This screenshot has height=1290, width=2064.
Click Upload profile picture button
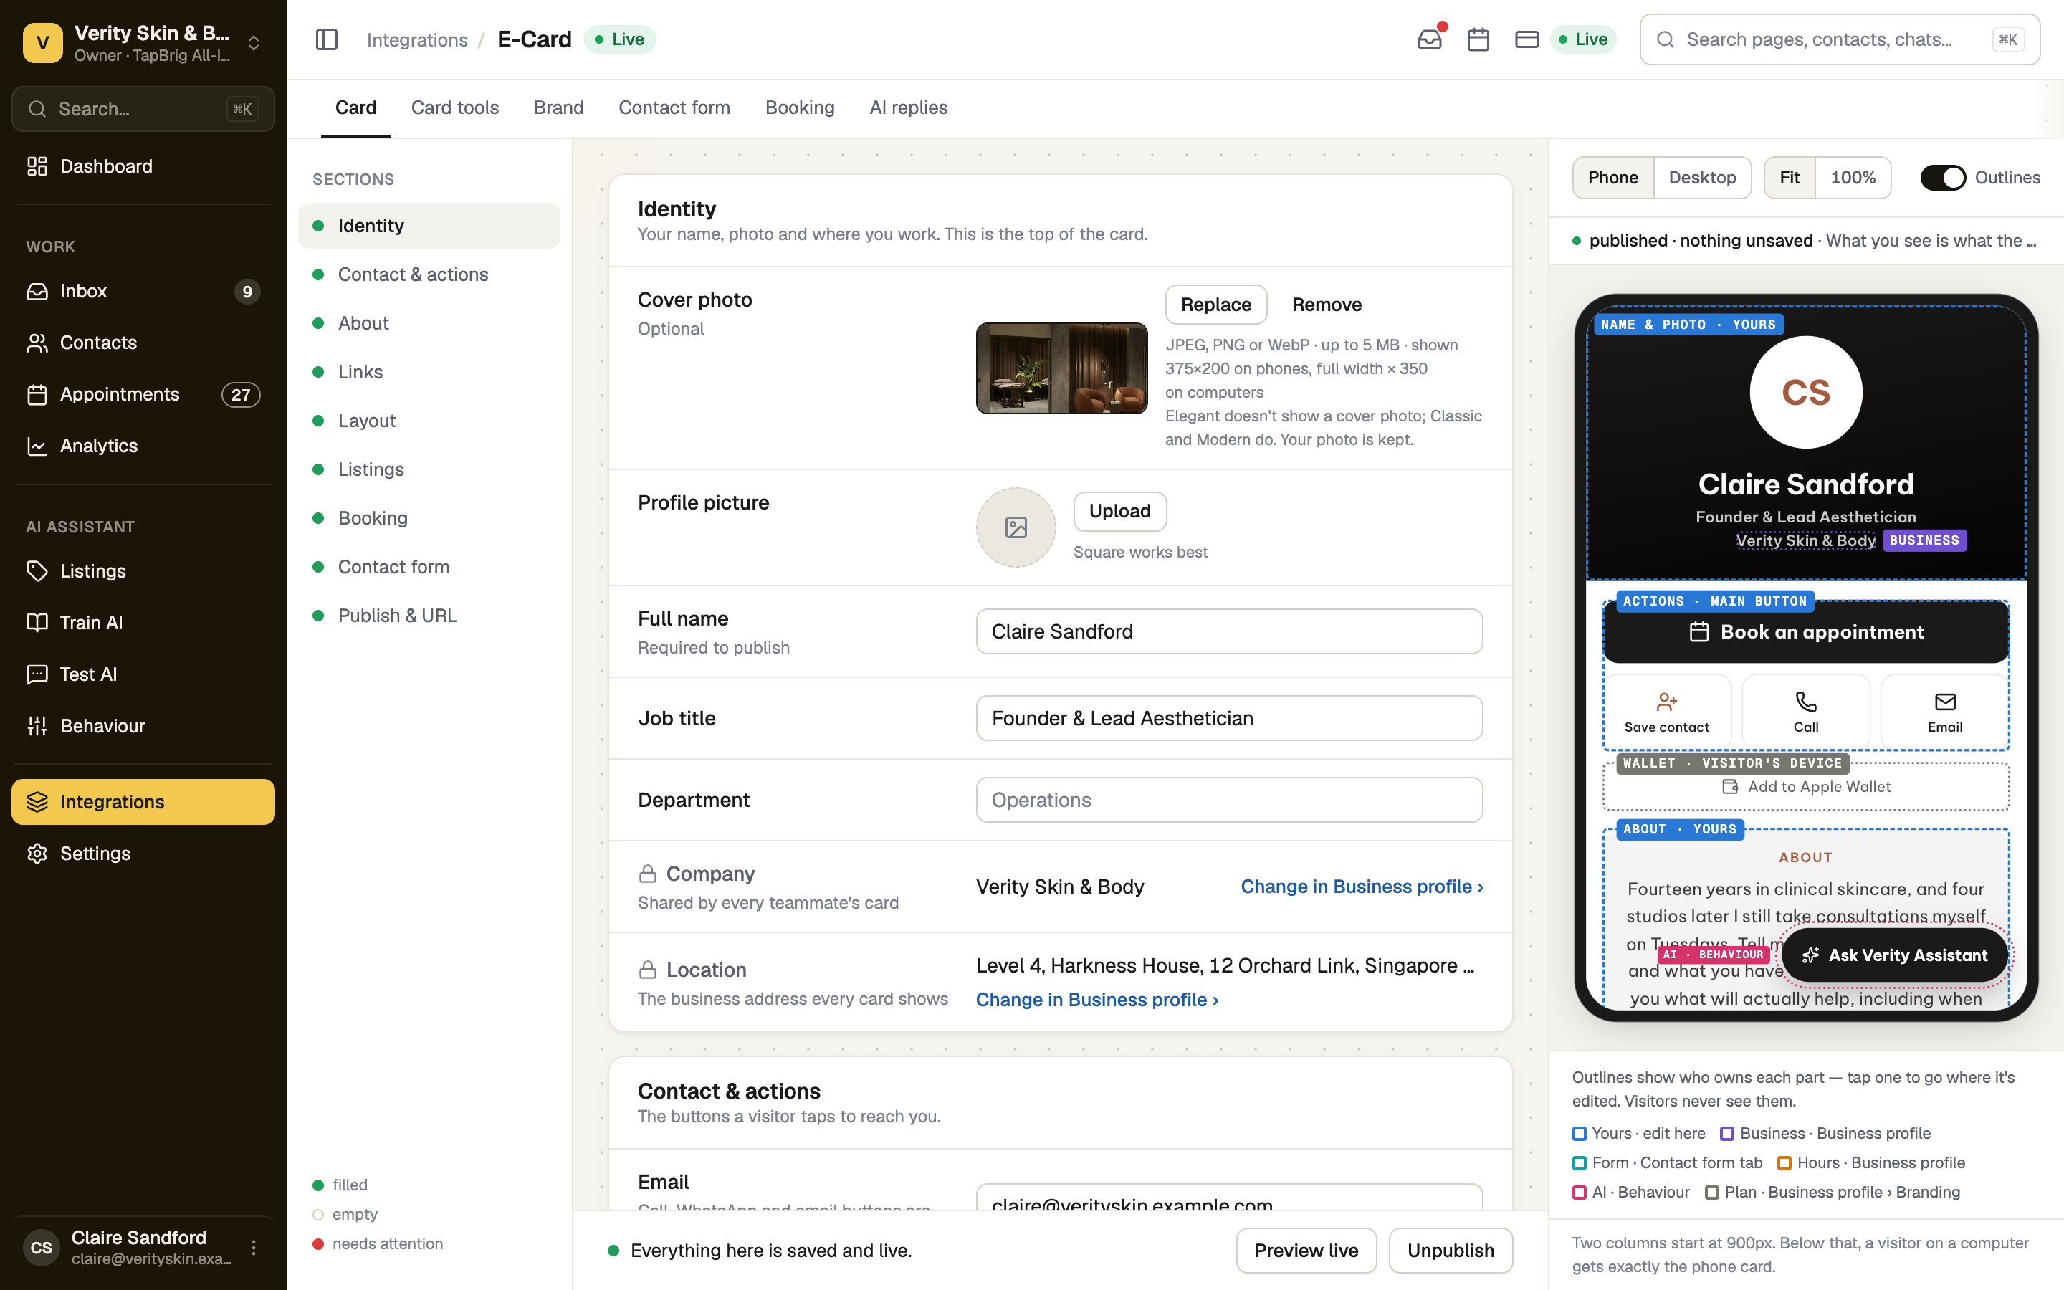click(x=1119, y=511)
